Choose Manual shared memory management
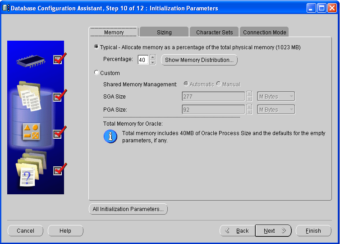The image size is (340, 244). point(219,84)
